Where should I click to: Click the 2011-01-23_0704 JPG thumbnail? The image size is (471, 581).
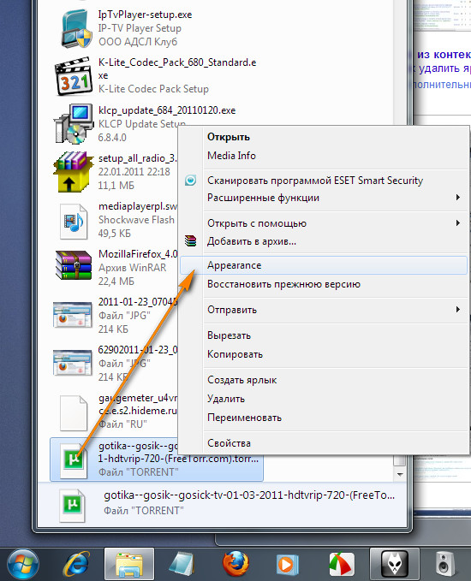[72, 315]
